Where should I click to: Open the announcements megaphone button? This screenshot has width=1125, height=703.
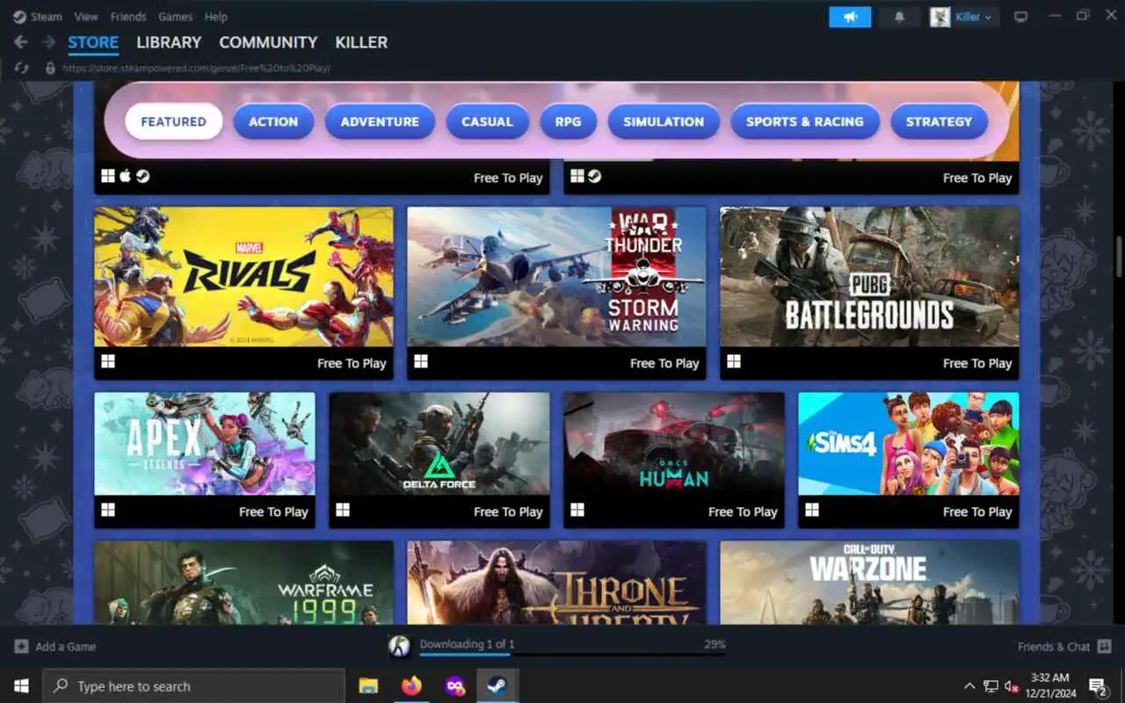850,17
